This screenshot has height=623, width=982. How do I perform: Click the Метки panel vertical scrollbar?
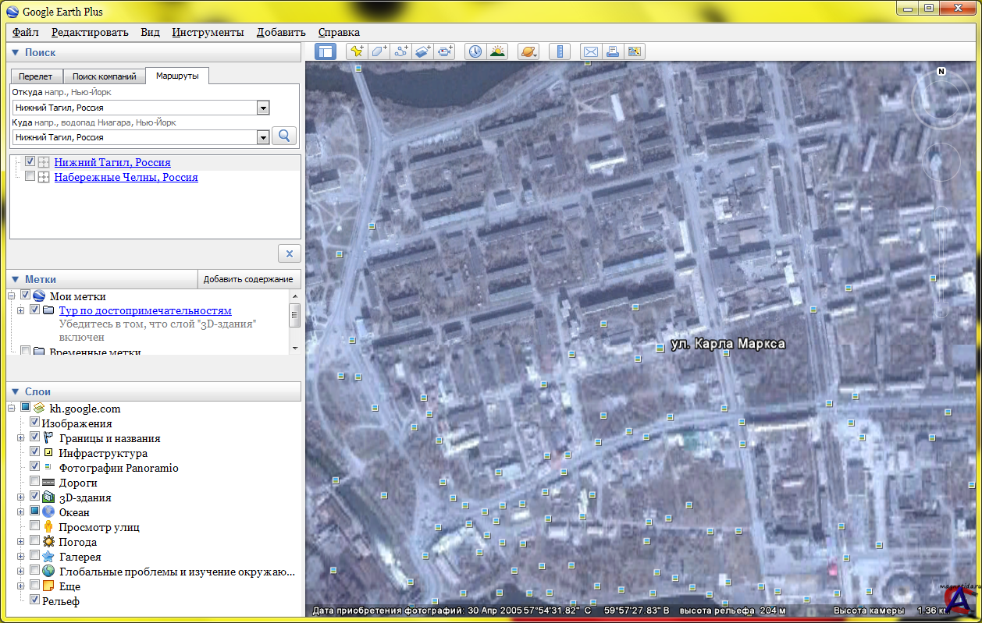point(295,316)
